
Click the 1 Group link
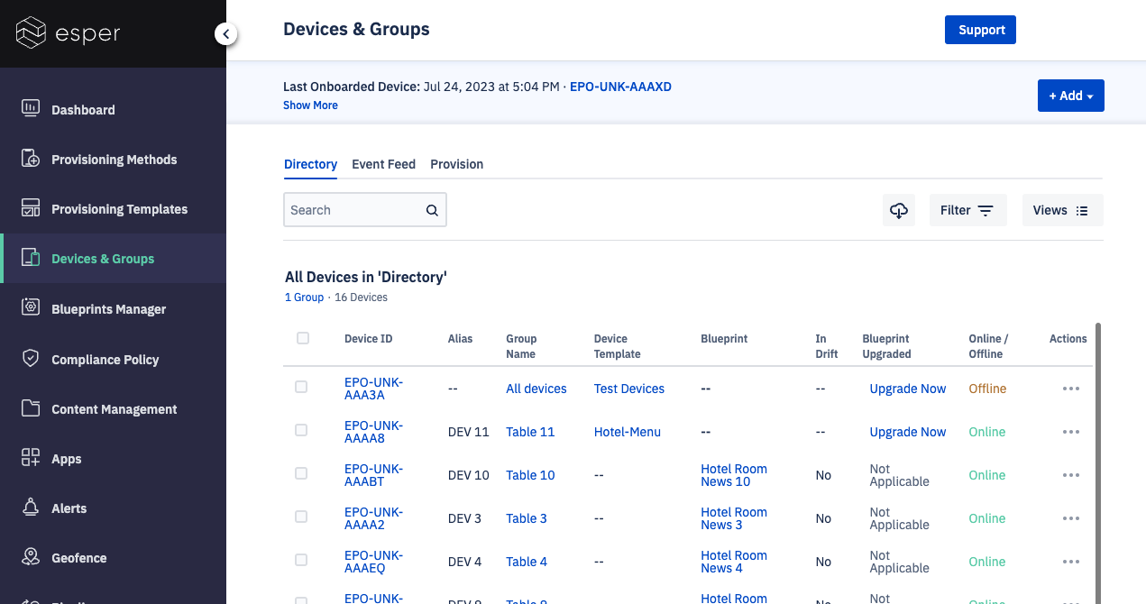point(304,297)
